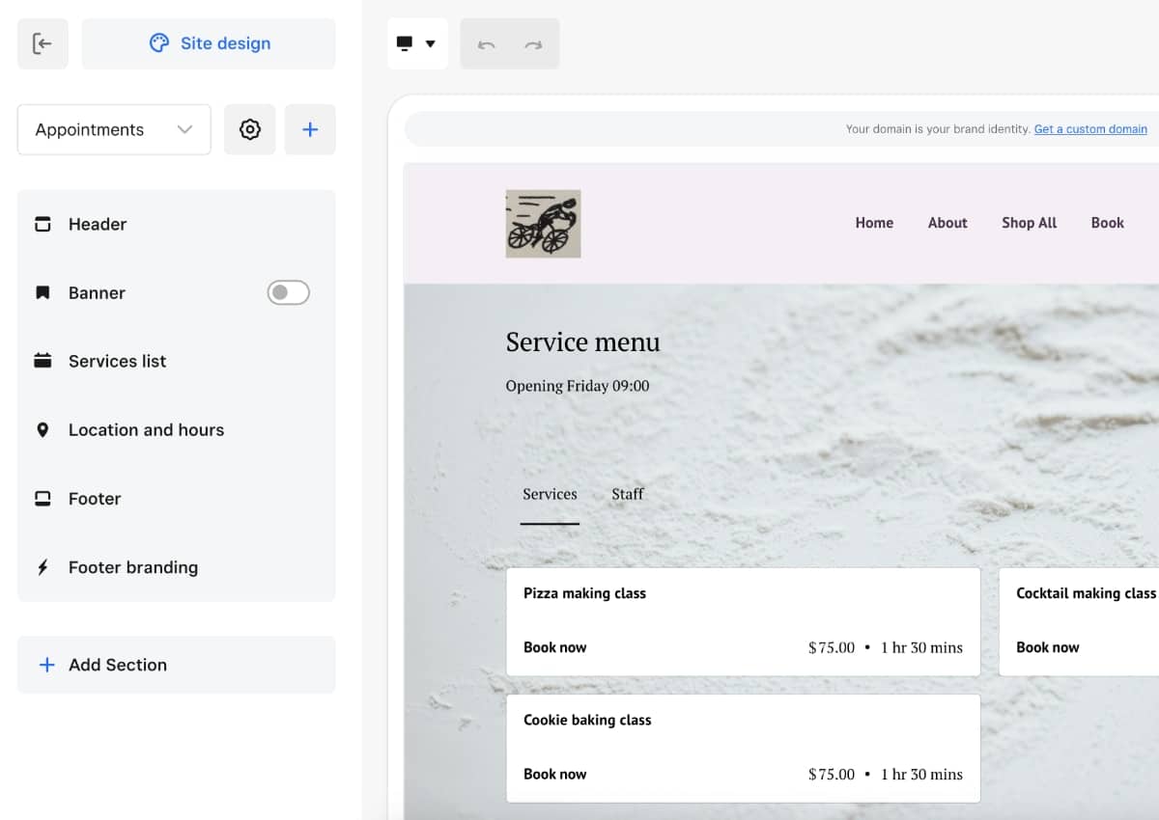Open Location and hours section
The width and height of the screenshot is (1159, 820).
point(177,429)
